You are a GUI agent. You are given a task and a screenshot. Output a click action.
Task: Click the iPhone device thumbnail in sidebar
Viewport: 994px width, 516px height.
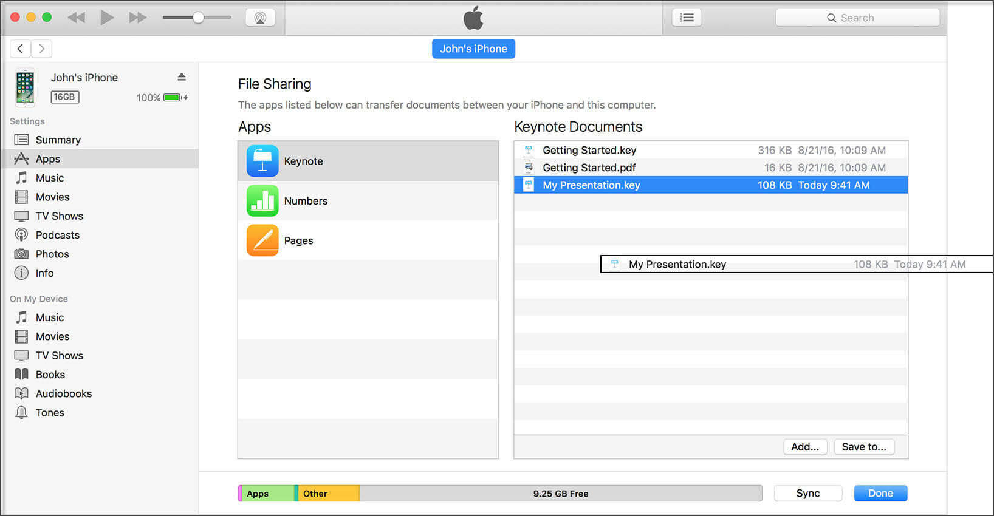[25, 87]
